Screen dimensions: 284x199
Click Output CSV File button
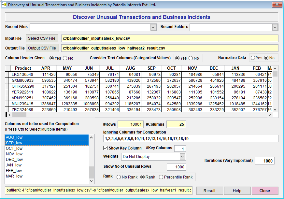42,48
